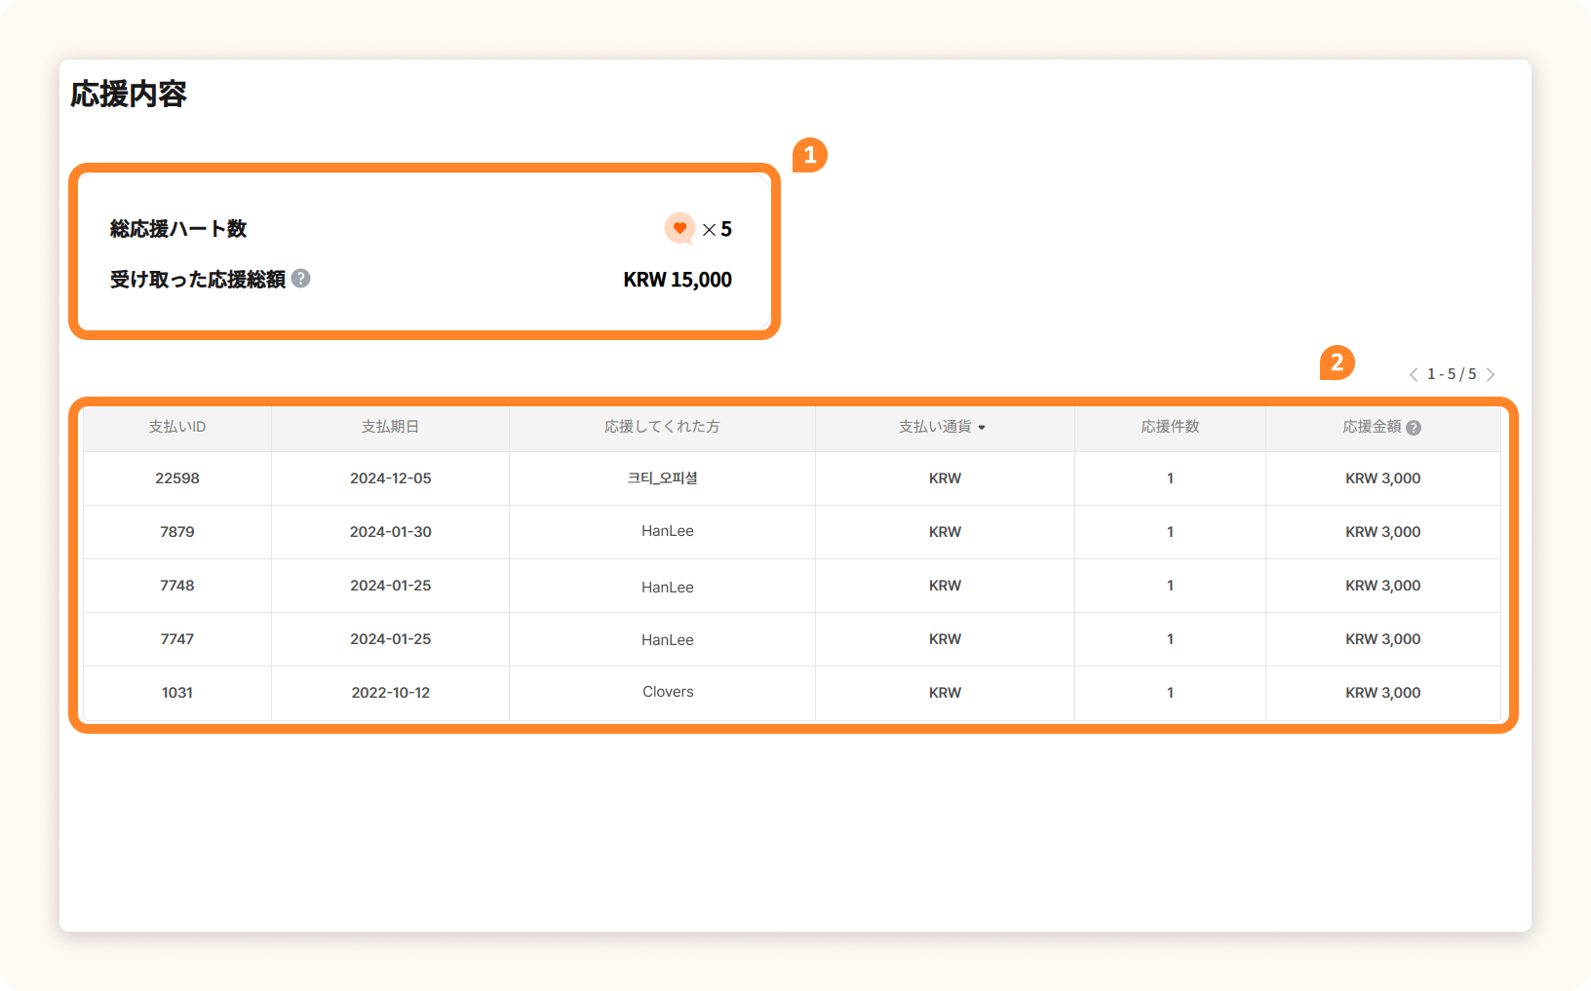Screen dimensions: 1591x991
Task: Click payment ID 22598
Action: 177,478
